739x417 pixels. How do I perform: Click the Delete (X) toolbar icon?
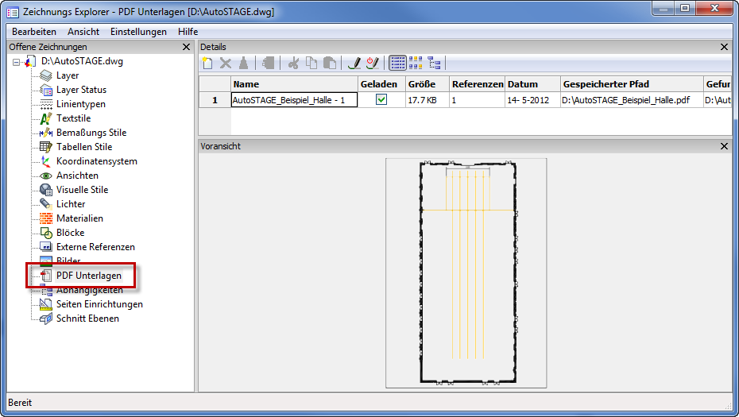pos(226,63)
